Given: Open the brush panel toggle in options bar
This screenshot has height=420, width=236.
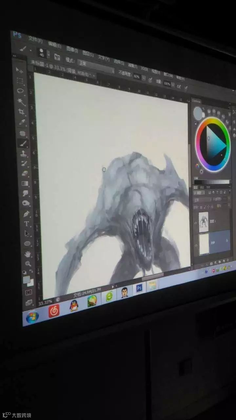Looking at the screenshot, I should tap(57, 56).
